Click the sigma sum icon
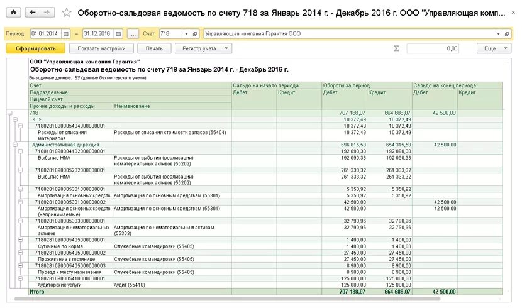Viewport: 522px width, 308px height. (396, 48)
